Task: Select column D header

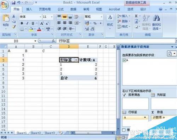Action: 69,47
